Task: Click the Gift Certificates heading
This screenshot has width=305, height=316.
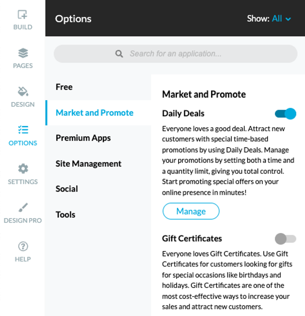Action: (192, 239)
